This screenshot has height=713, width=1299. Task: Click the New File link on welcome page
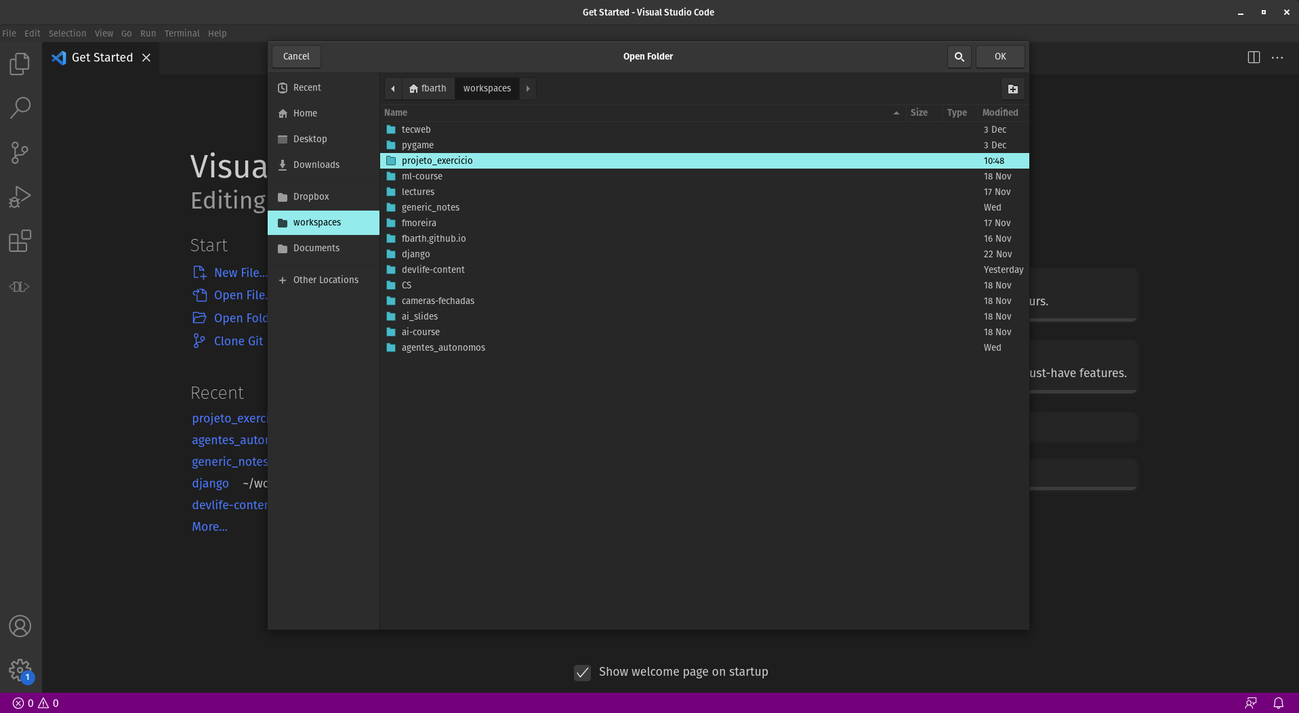pos(230,273)
